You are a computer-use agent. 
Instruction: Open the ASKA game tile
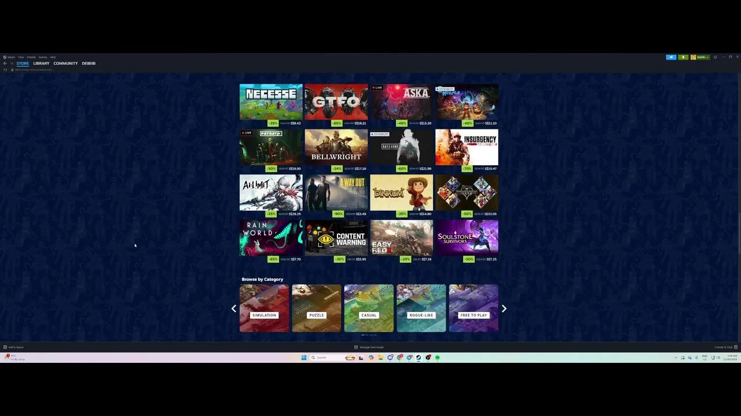click(x=401, y=102)
